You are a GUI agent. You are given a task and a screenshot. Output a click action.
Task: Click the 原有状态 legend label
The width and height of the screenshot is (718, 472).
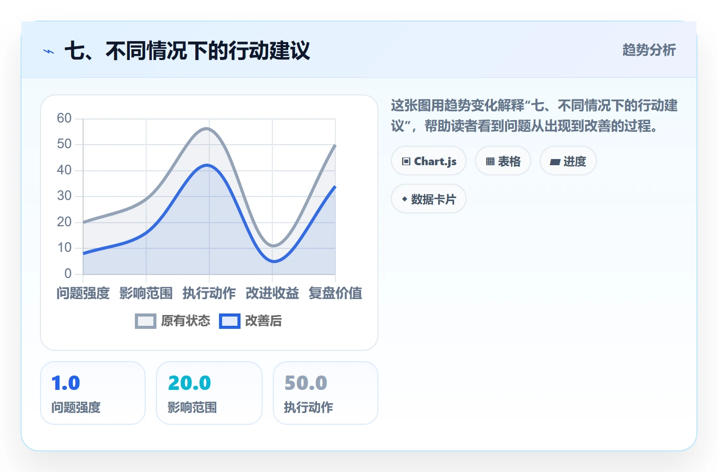tap(186, 321)
